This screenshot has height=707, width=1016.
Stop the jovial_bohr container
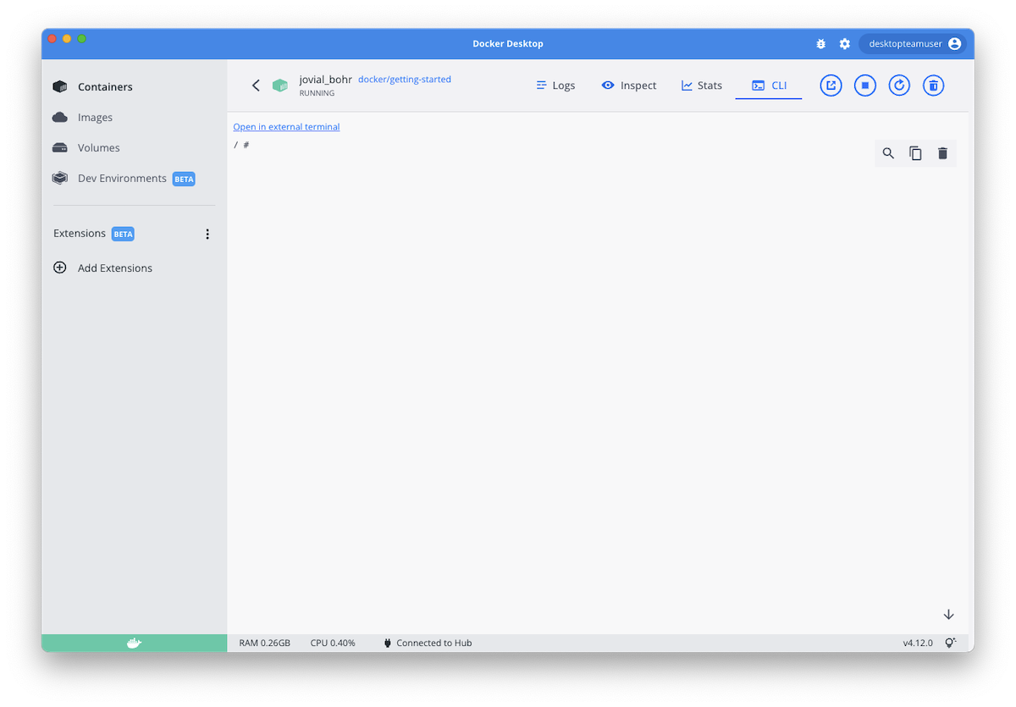tap(864, 85)
